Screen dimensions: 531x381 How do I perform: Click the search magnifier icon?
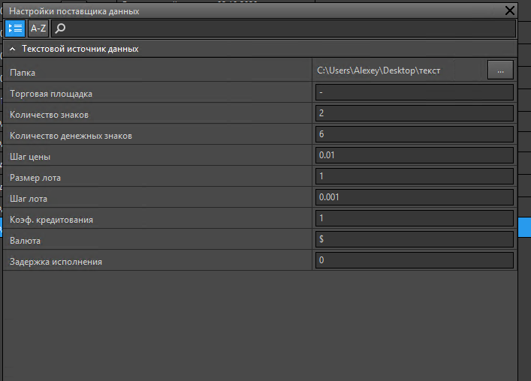pyautogui.click(x=61, y=28)
